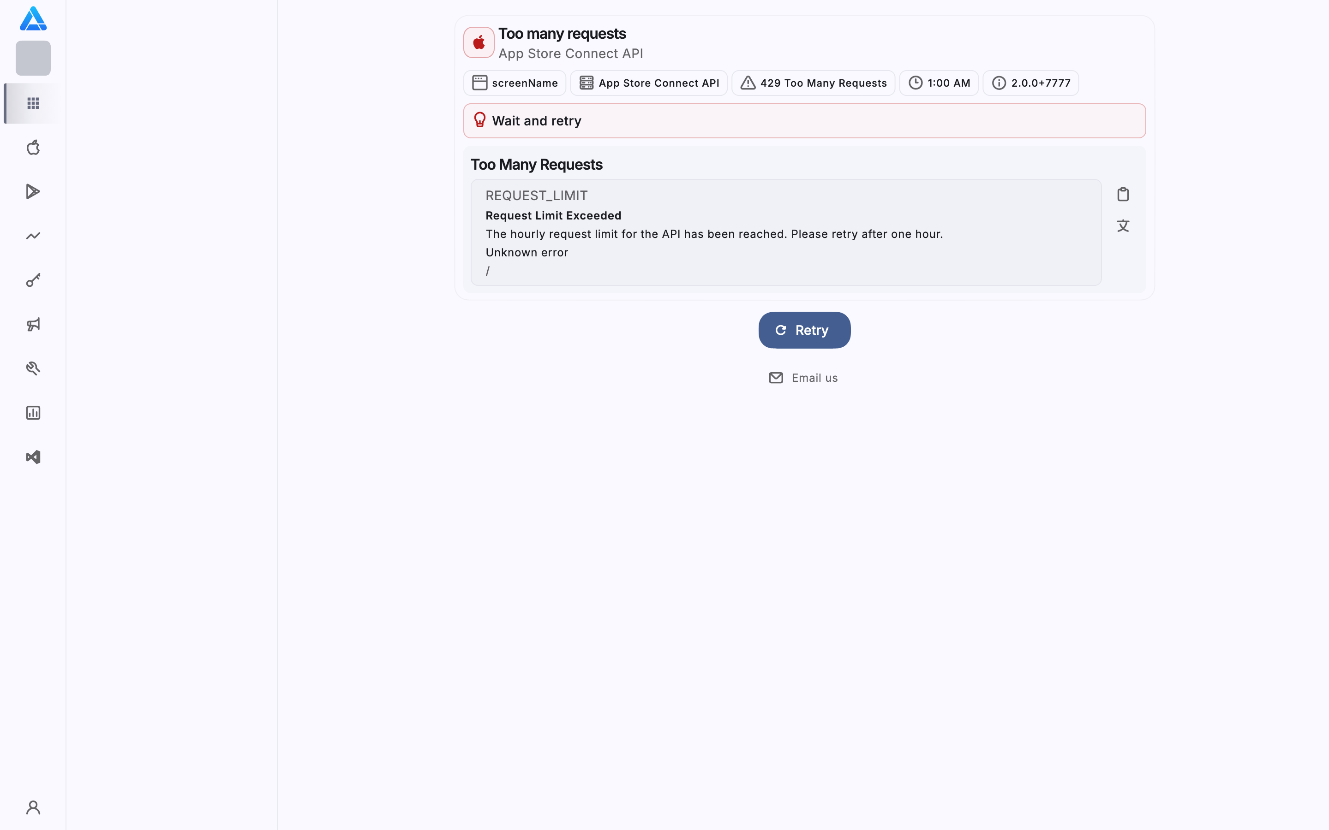Viewport: 1329px width, 830px height.
Task: Click the Too many requests title
Action: point(562,34)
